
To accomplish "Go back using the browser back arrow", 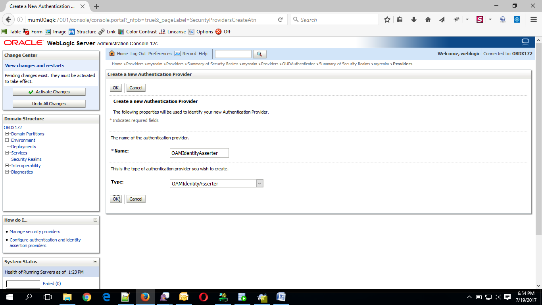I will tap(9, 19).
